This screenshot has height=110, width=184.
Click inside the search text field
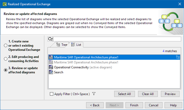coord(117,39)
